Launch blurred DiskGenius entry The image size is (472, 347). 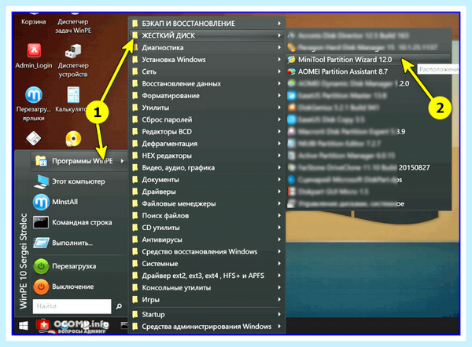click(x=368, y=108)
